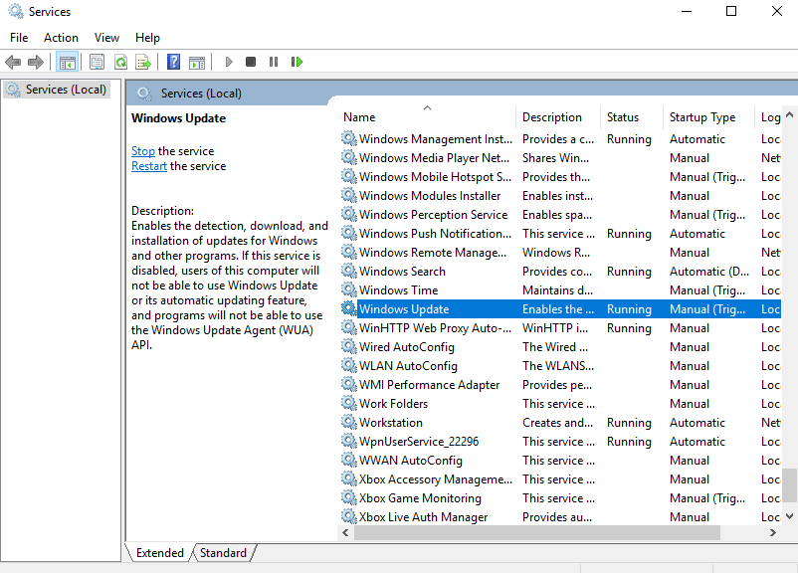Sort by the Description column header
Viewport: 798px width, 573px height.
coord(558,117)
